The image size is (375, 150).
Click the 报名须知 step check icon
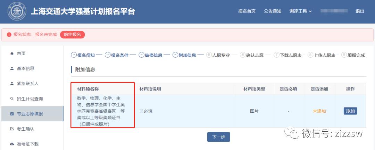(x=74, y=55)
